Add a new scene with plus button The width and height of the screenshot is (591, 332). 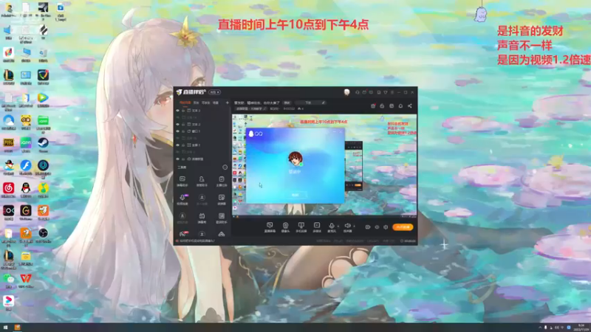(x=228, y=103)
